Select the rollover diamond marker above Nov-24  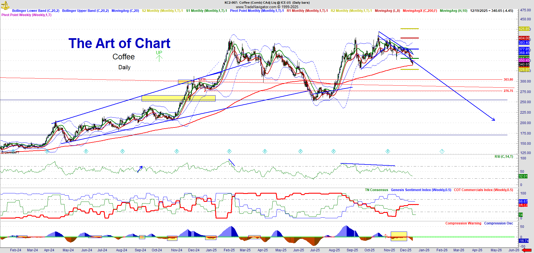177,152
